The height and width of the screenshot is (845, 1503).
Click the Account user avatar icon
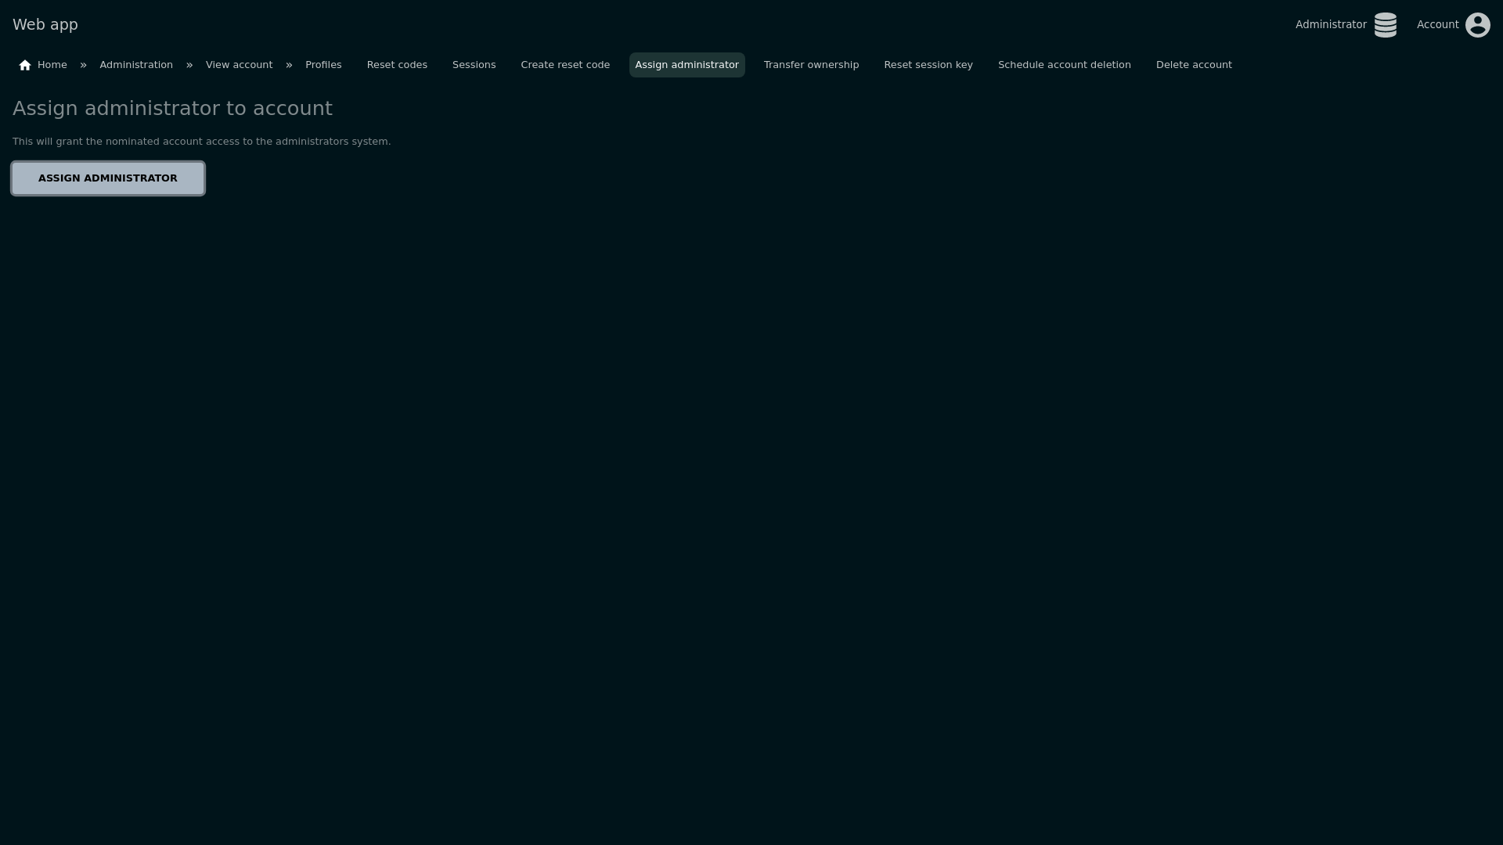click(x=1477, y=25)
